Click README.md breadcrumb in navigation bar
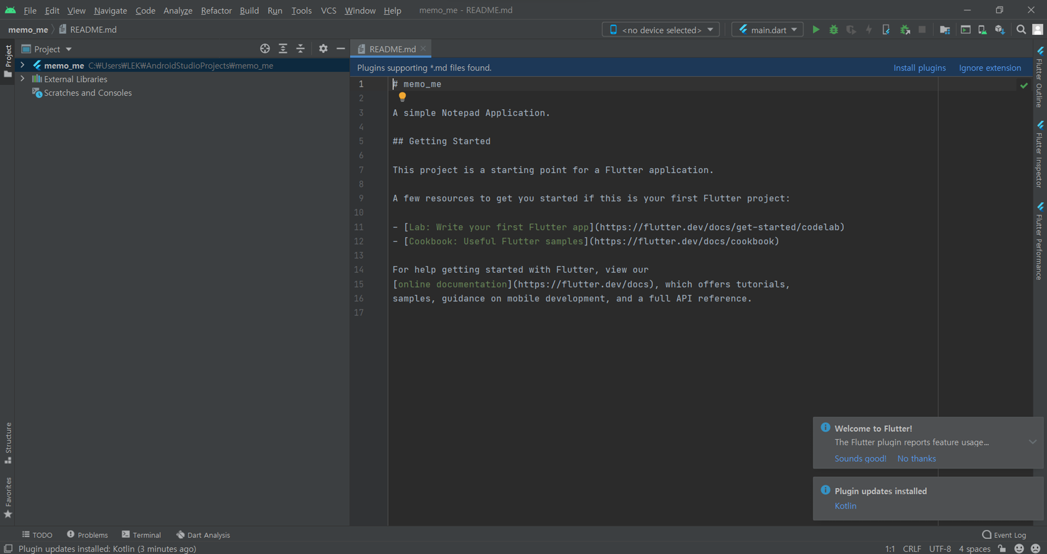 click(x=87, y=30)
